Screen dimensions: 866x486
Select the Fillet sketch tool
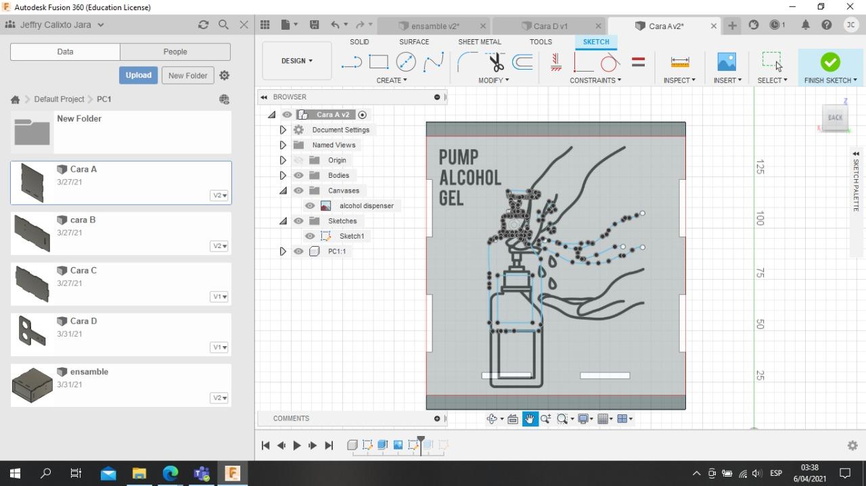(467, 62)
